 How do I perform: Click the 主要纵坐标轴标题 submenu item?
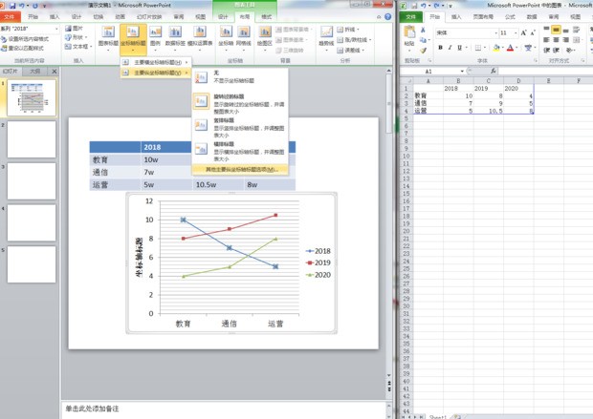pos(156,73)
